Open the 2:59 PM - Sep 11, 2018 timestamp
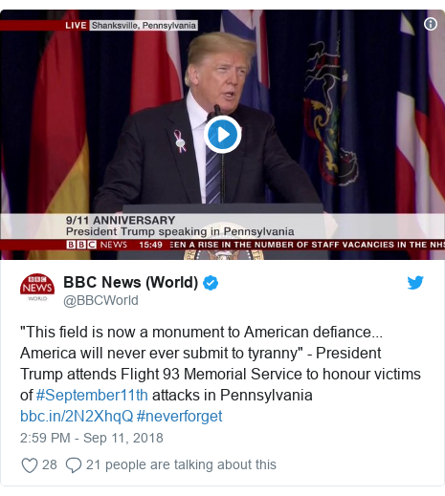Image resolution: width=445 pixels, height=496 pixels. (x=92, y=438)
